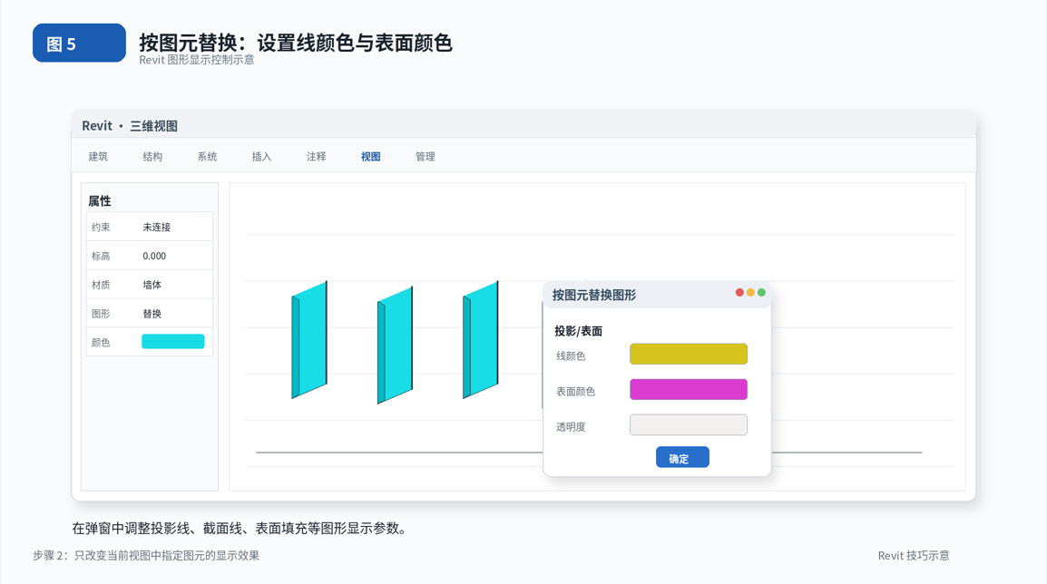Open the 插入 tab

tap(261, 156)
